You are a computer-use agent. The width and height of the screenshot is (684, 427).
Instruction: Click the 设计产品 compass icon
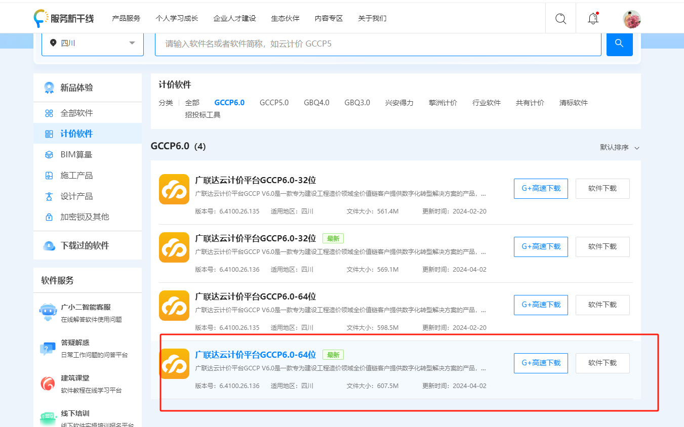point(49,196)
